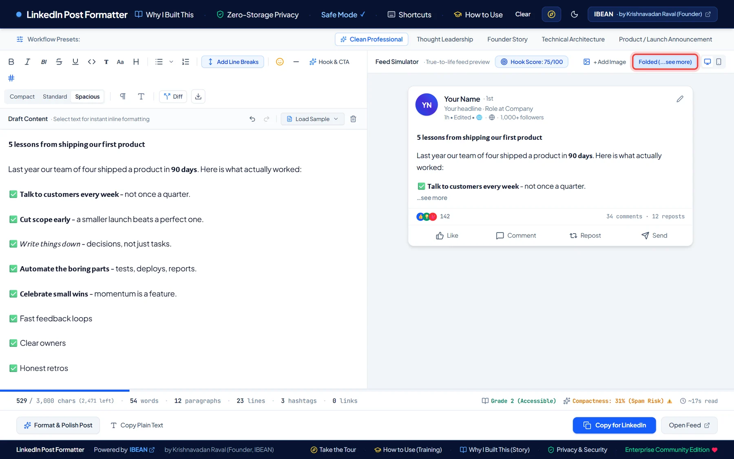Screen dimensions: 734x459
Task: Switch to desktop preview monitor icon
Action: tap(707, 62)
